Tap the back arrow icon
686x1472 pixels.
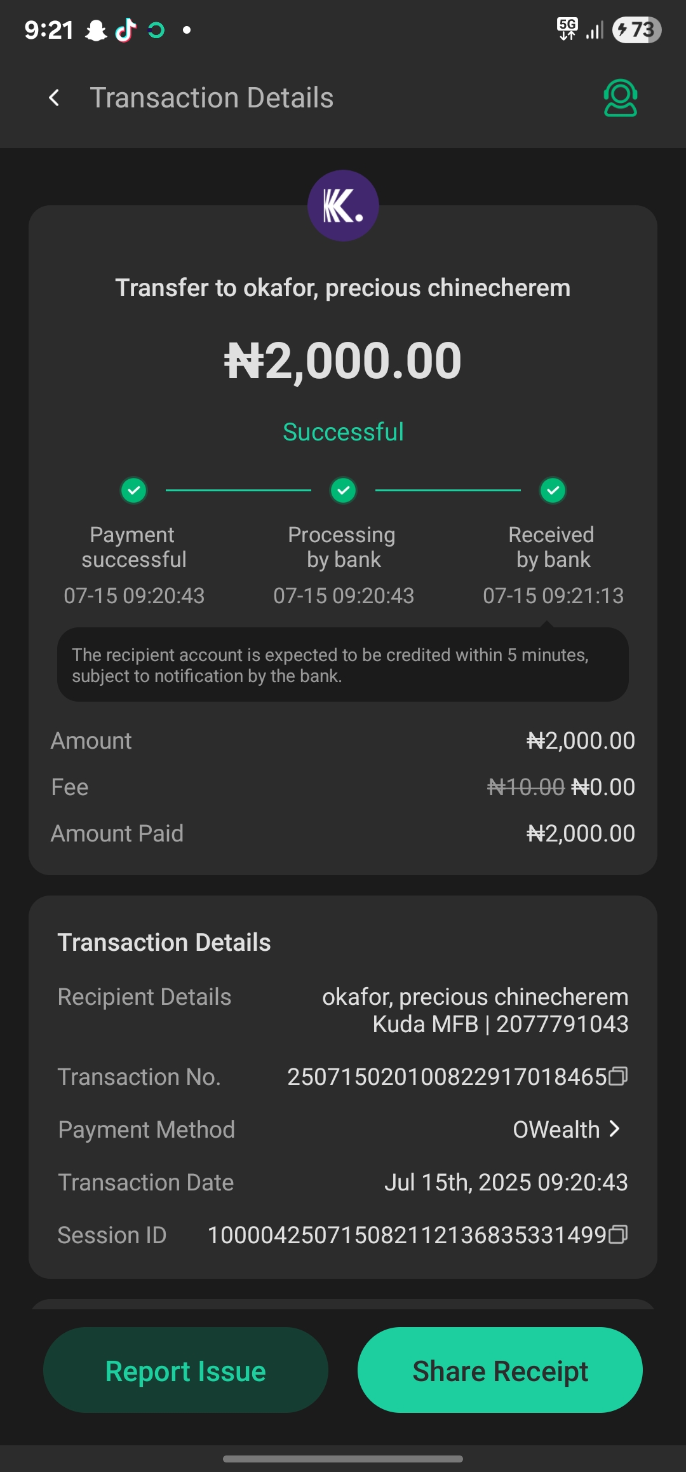tap(55, 98)
